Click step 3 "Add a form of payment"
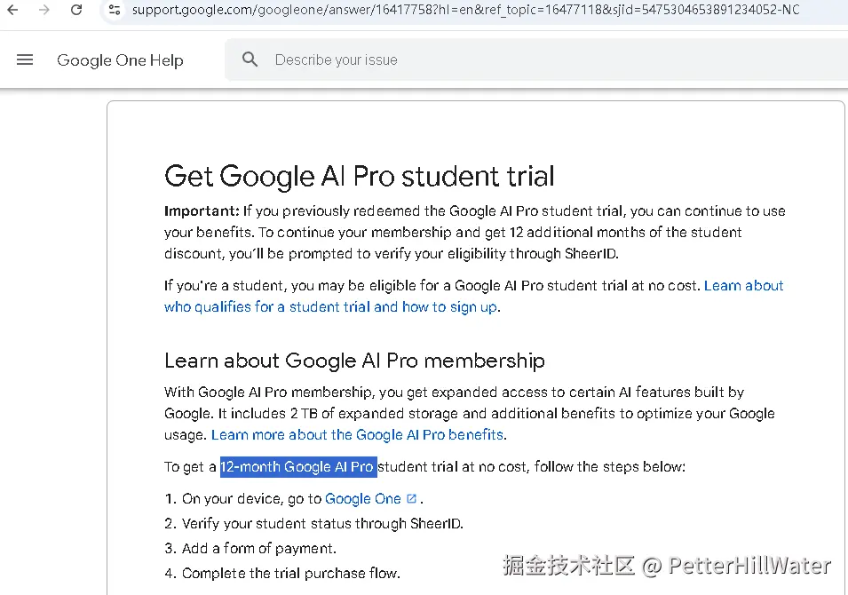The image size is (848, 595). tap(258, 548)
